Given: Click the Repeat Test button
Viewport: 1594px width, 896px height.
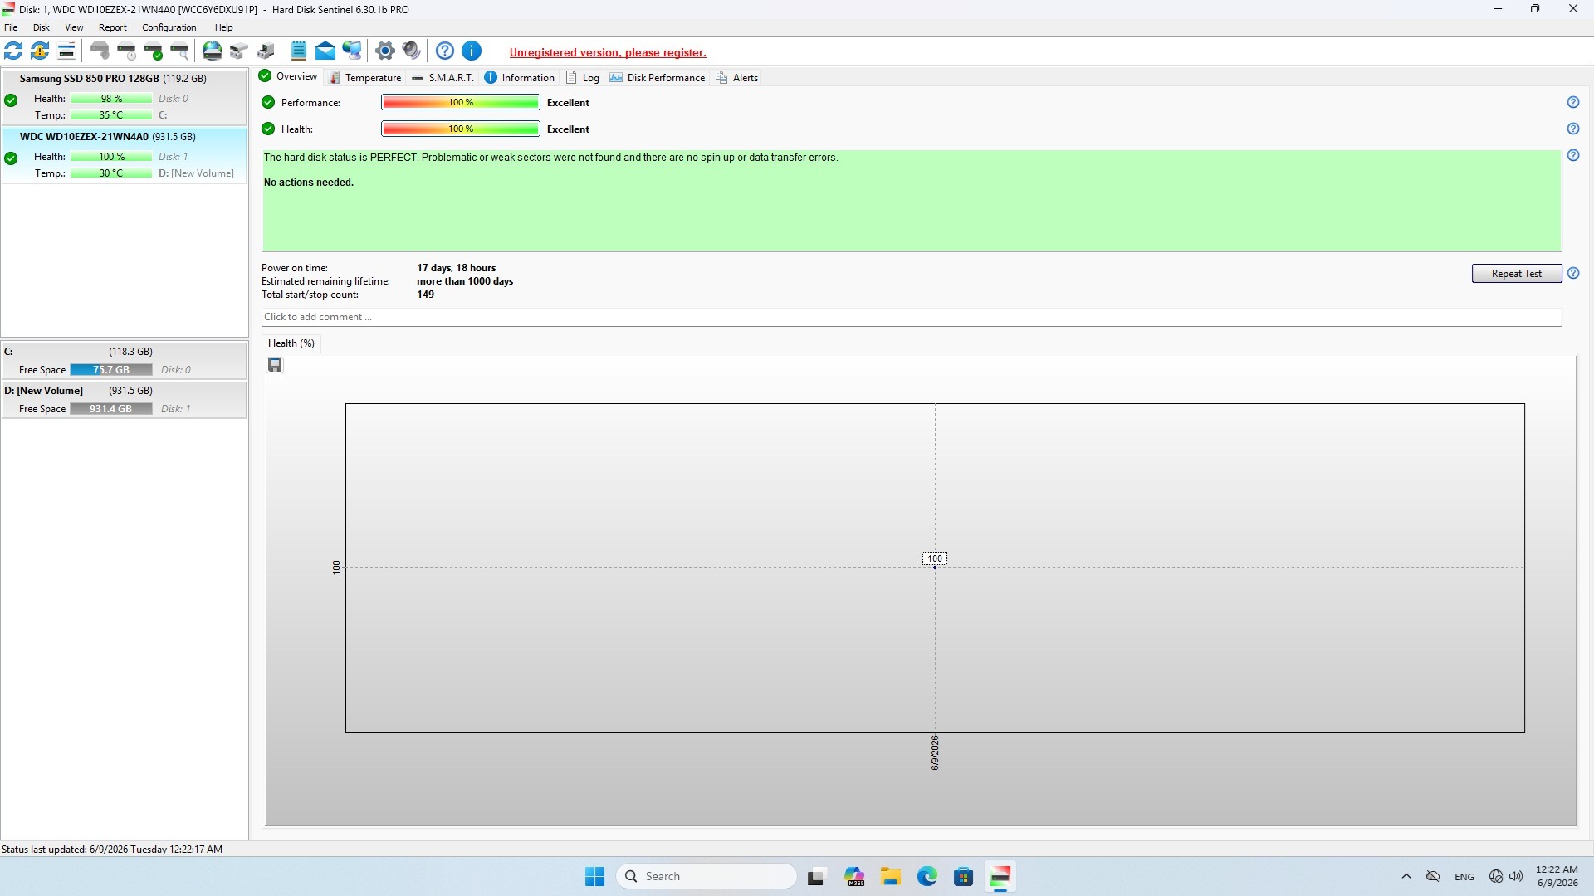Looking at the screenshot, I should pos(1517,274).
